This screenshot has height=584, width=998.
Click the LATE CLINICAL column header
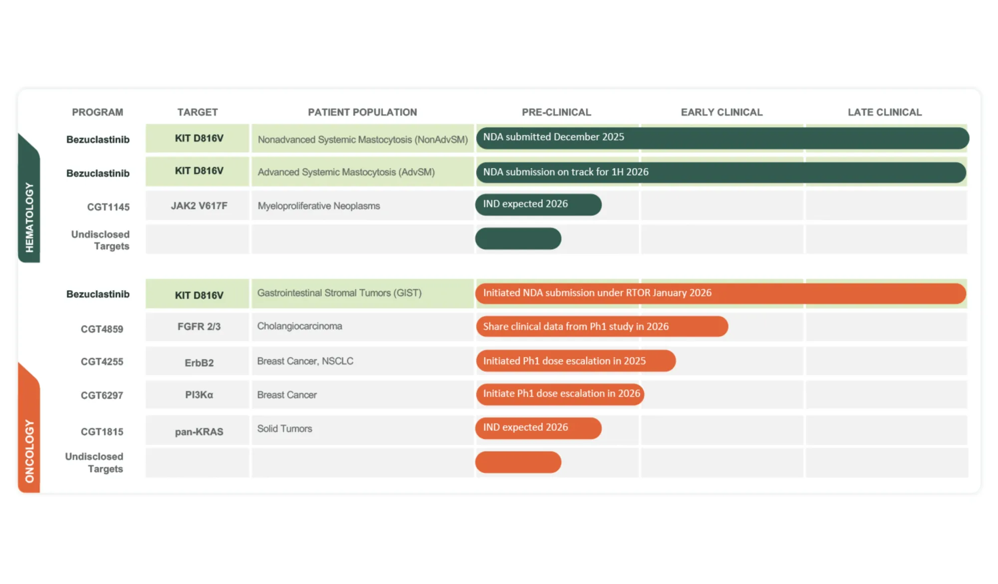click(885, 112)
